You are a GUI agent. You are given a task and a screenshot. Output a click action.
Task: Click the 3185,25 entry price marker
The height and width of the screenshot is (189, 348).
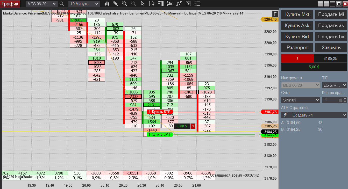click(270, 126)
